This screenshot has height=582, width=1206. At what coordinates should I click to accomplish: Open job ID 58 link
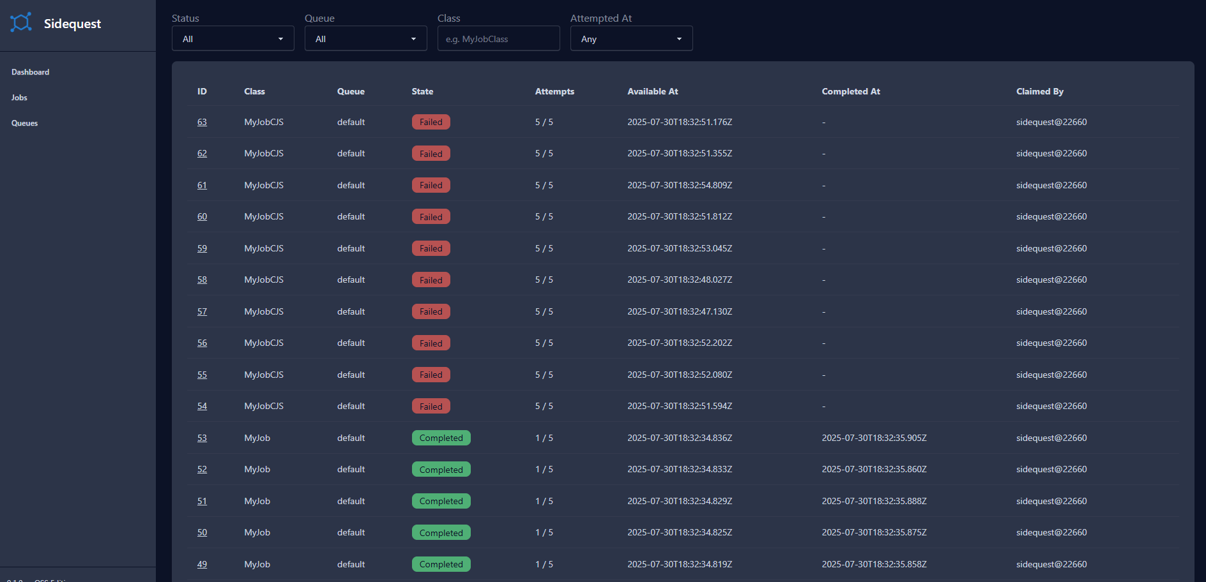pos(202,280)
